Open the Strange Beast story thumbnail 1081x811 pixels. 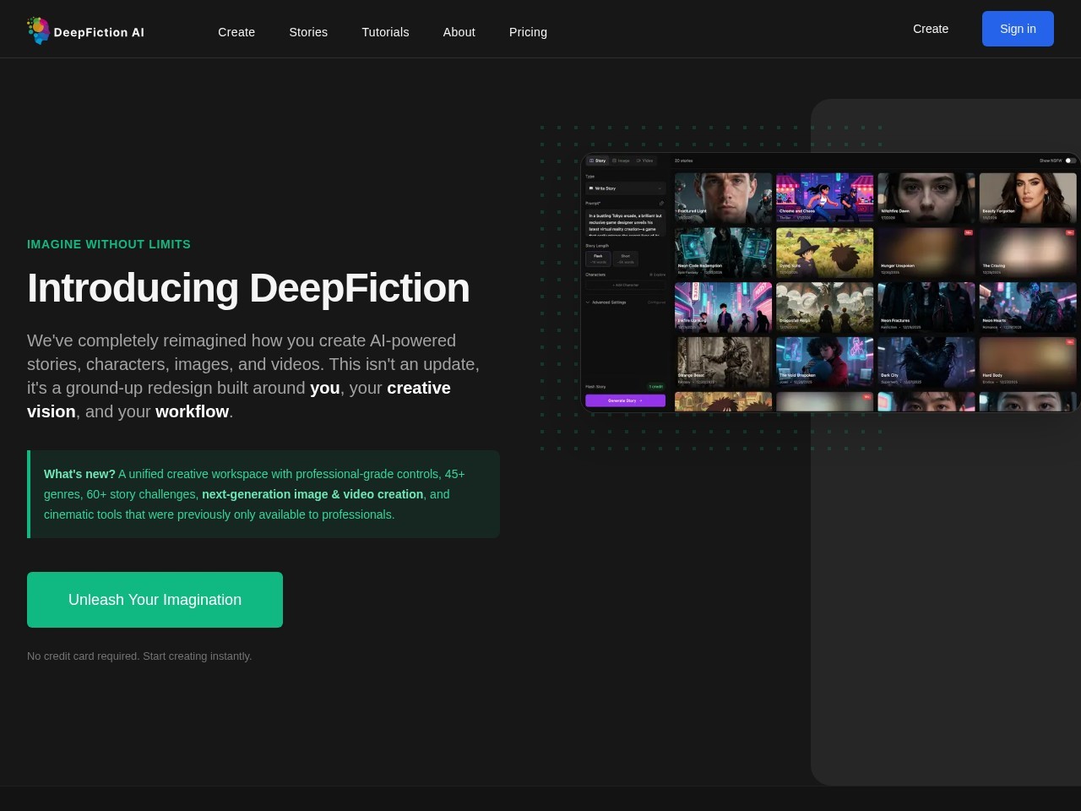(x=724, y=362)
